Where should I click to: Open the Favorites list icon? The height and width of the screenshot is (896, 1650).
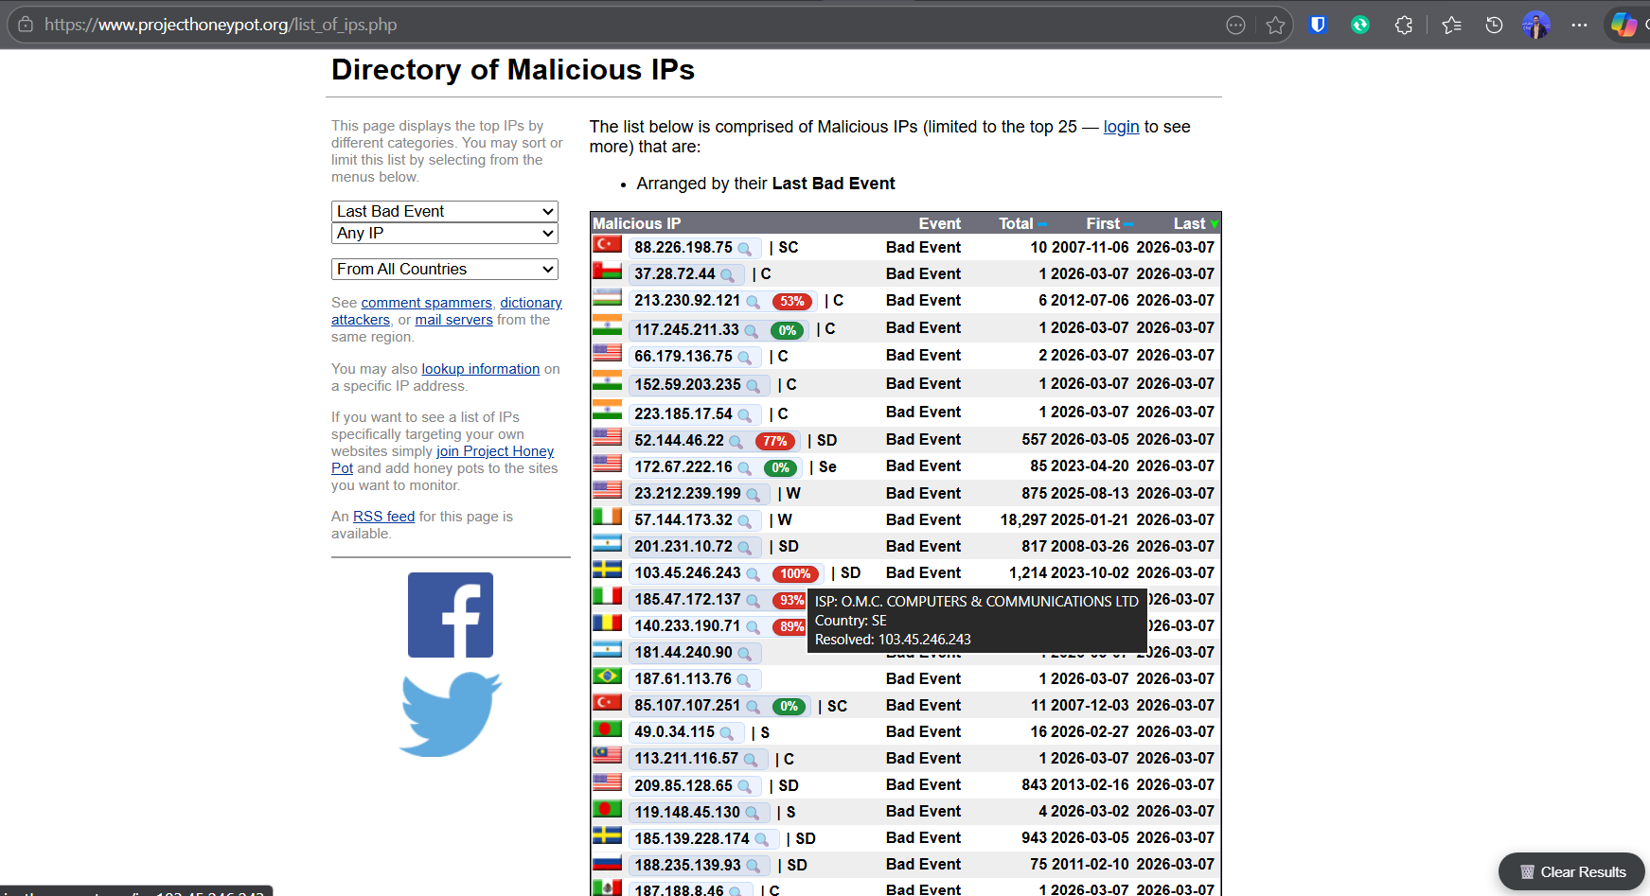(x=1451, y=26)
